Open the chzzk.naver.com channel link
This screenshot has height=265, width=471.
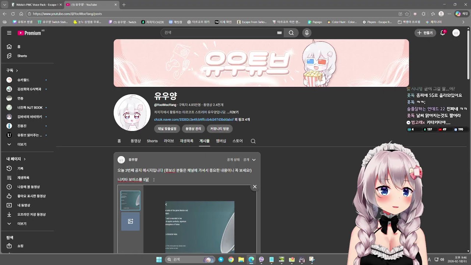point(194,120)
